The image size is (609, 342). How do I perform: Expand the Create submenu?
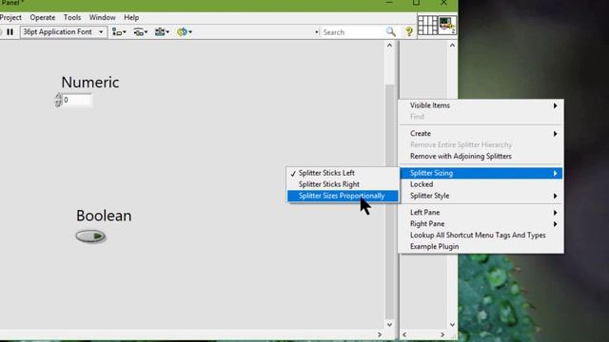(x=481, y=133)
